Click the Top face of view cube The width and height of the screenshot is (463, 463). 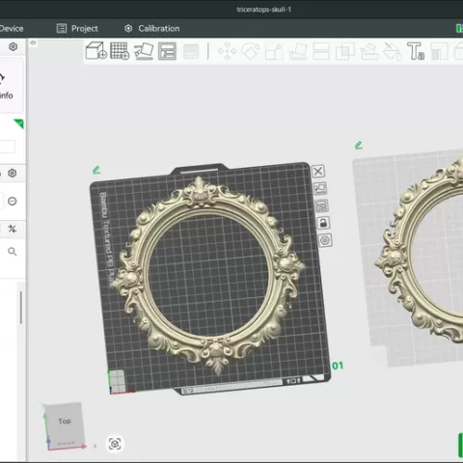pos(65,422)
